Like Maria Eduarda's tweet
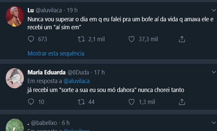Screen dimensions: 217x131 (x=132, y=102)
